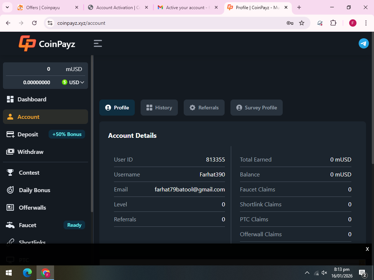Click the sidebar vertical scrollbar
The height and width of the screenshot is (280, 374).
pyautogui.click(x=92, y=133)
